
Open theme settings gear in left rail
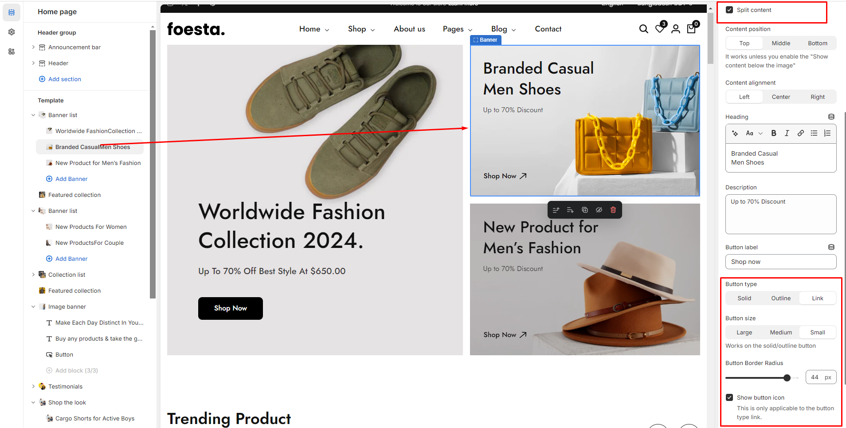pos(12,32)
